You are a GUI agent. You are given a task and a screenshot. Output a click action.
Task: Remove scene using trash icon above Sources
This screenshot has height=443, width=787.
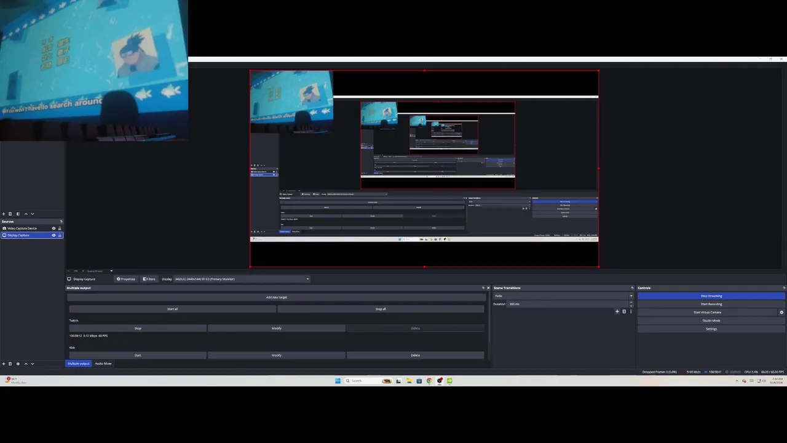(10, 214)
